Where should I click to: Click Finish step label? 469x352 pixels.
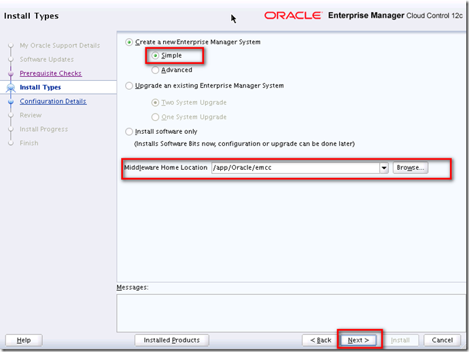point(29,143)
